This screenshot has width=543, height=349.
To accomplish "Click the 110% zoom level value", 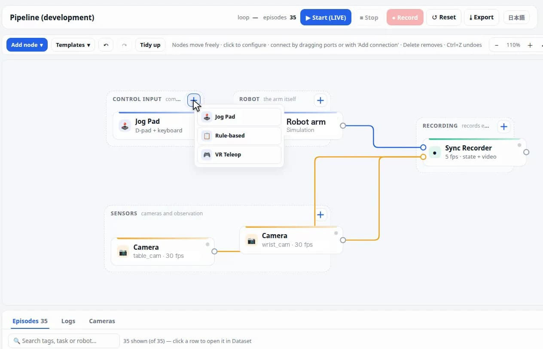I will tap(513, 45).
